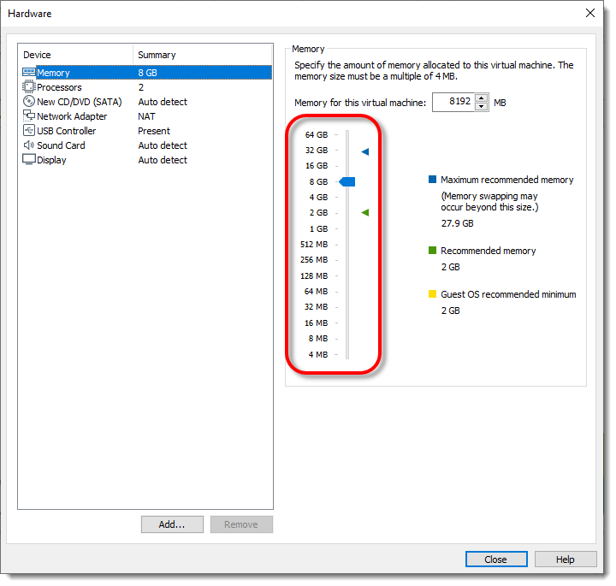
Task: Click the 32 GB slider label
Action: pyautogui.click(x=317, y=151)
